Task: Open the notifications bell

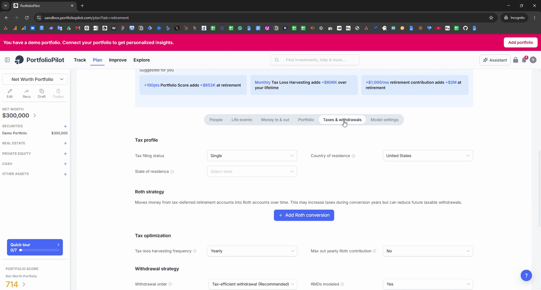Action: (524, 60)
